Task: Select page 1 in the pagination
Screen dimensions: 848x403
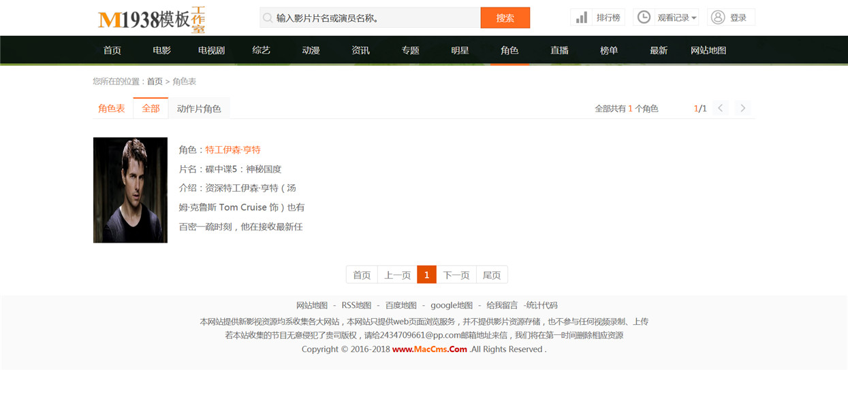Action: 426,275
